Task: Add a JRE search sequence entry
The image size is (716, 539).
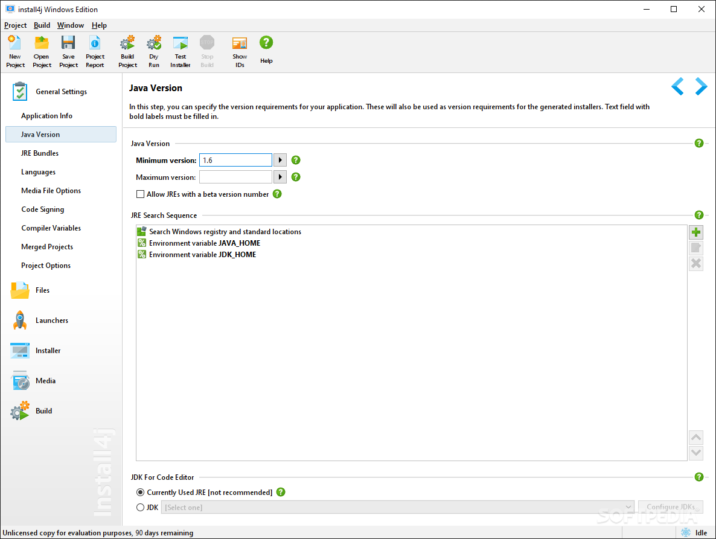Action: pos(696,232)
